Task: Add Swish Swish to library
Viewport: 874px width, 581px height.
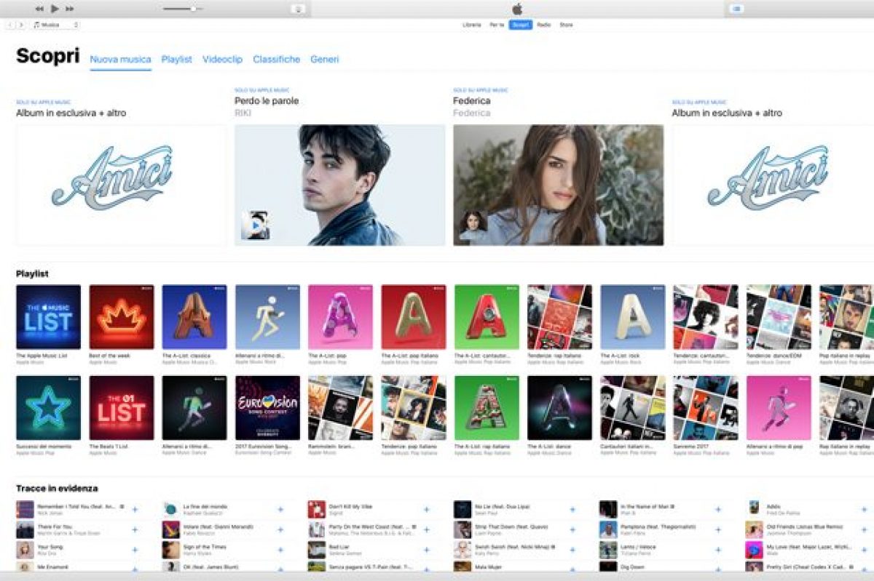Action: [572, 550]
